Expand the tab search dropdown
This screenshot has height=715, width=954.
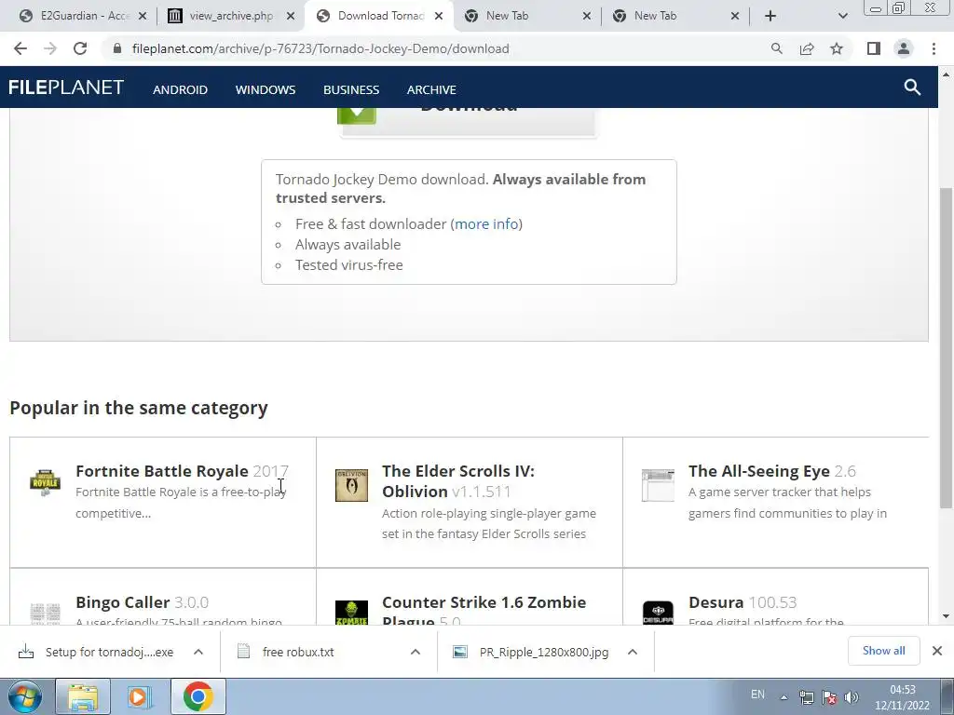click(x=842, y=16)
